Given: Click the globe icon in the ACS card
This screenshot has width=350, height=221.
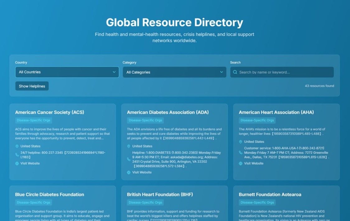Looking at the screenshot, I should tap(17, 163).
